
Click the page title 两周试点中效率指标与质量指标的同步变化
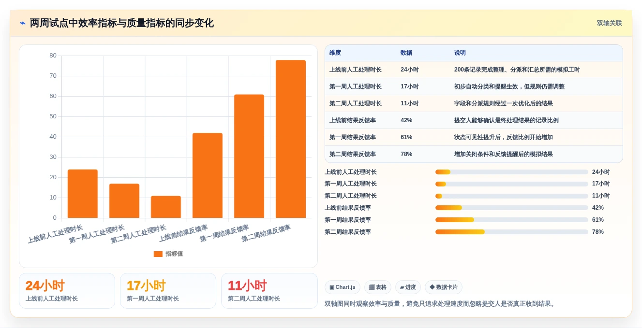(121, 23)
